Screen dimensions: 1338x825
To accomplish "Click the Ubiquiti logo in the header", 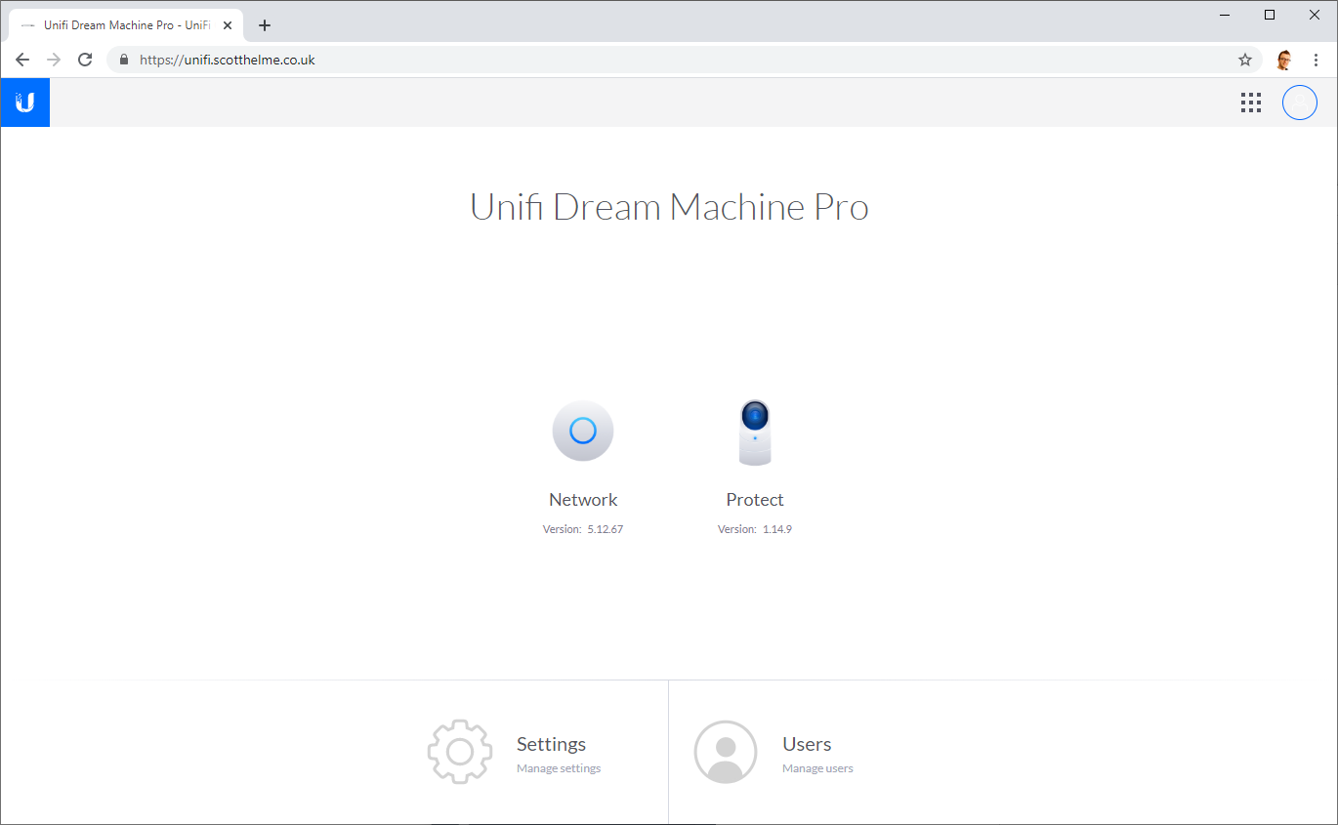I will (x=25, y=103).
